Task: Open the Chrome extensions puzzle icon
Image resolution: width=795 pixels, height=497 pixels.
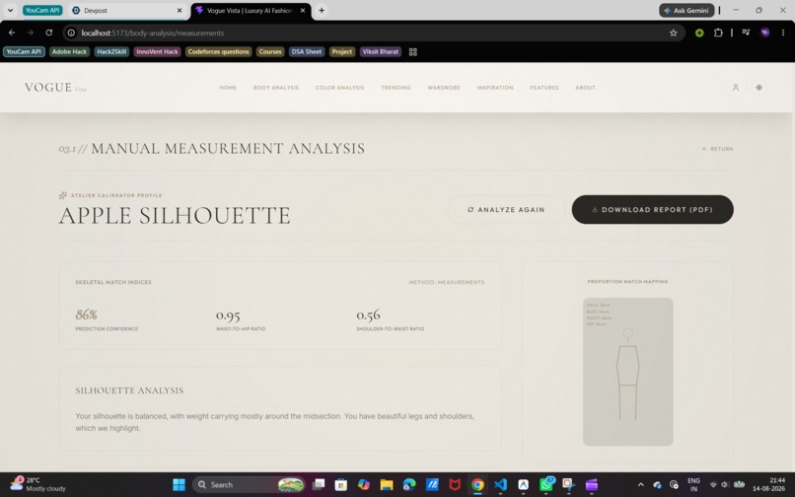Action: click(718, 33)
